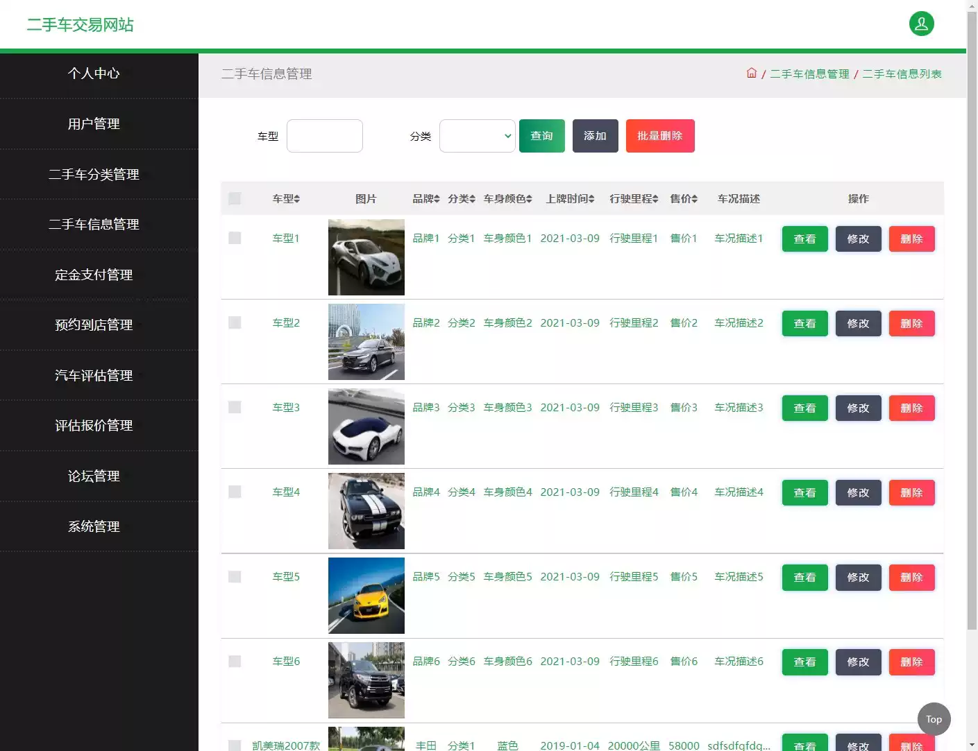This screenshot has width=978, height=751.
Task: Open the 分类 dropdown selector
Action: tap(477, 136)
